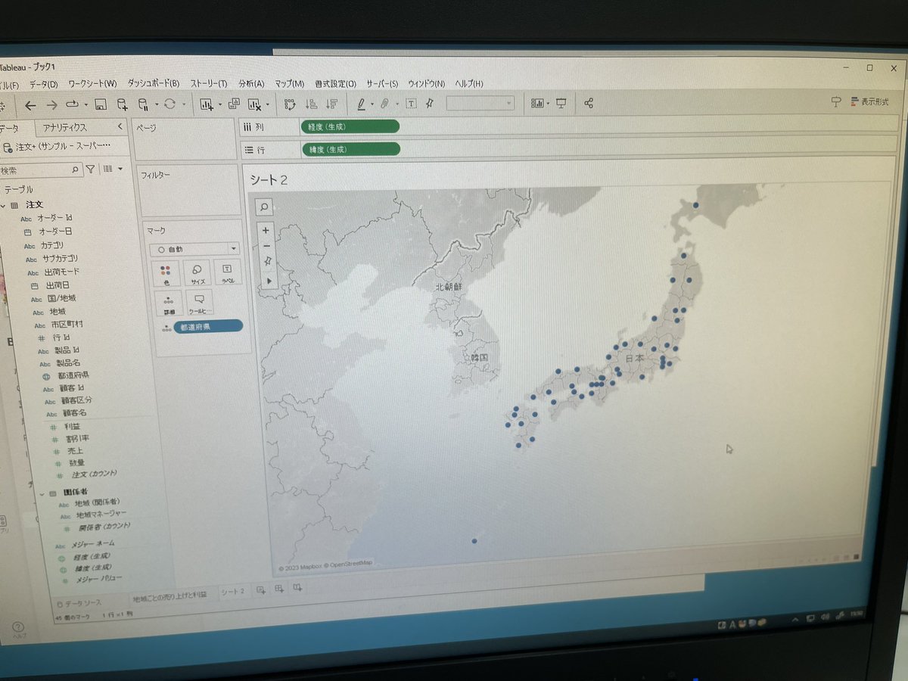Collapse the 注文 table tree
The height and width of the screenshot is (681, 908).
tap(3, 206)
